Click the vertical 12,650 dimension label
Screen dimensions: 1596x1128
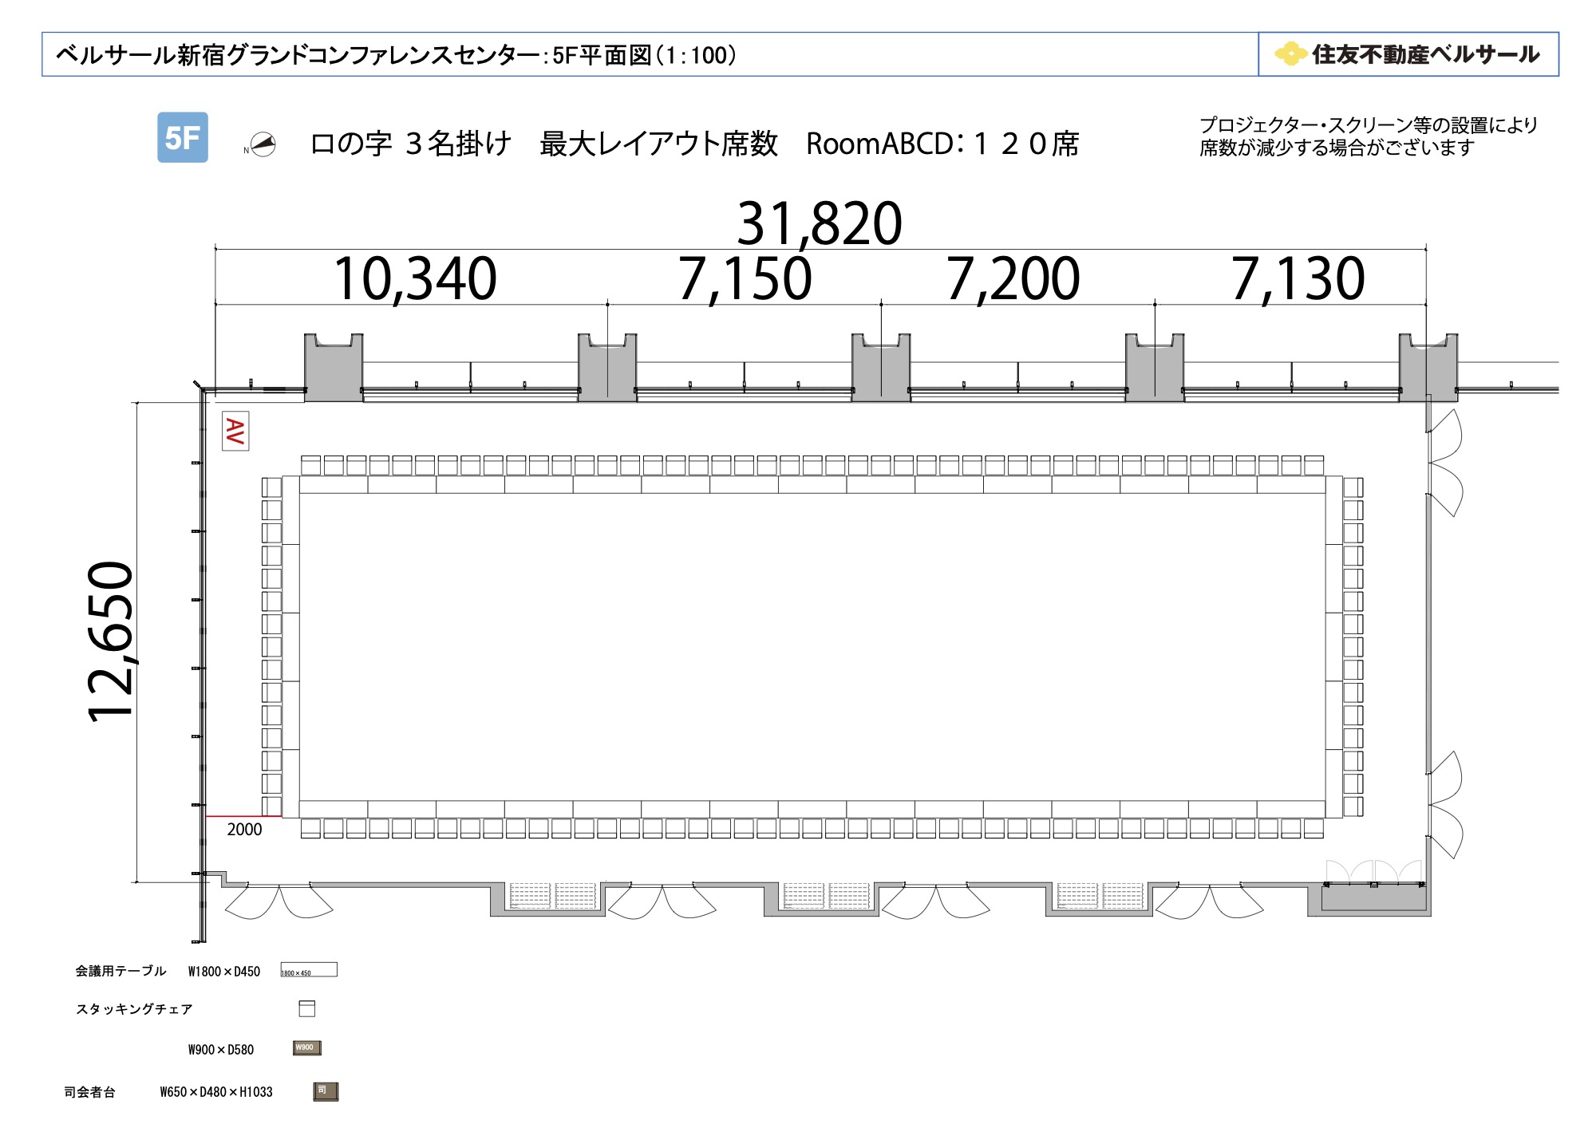pyautogui.click(x=112, y=642)
